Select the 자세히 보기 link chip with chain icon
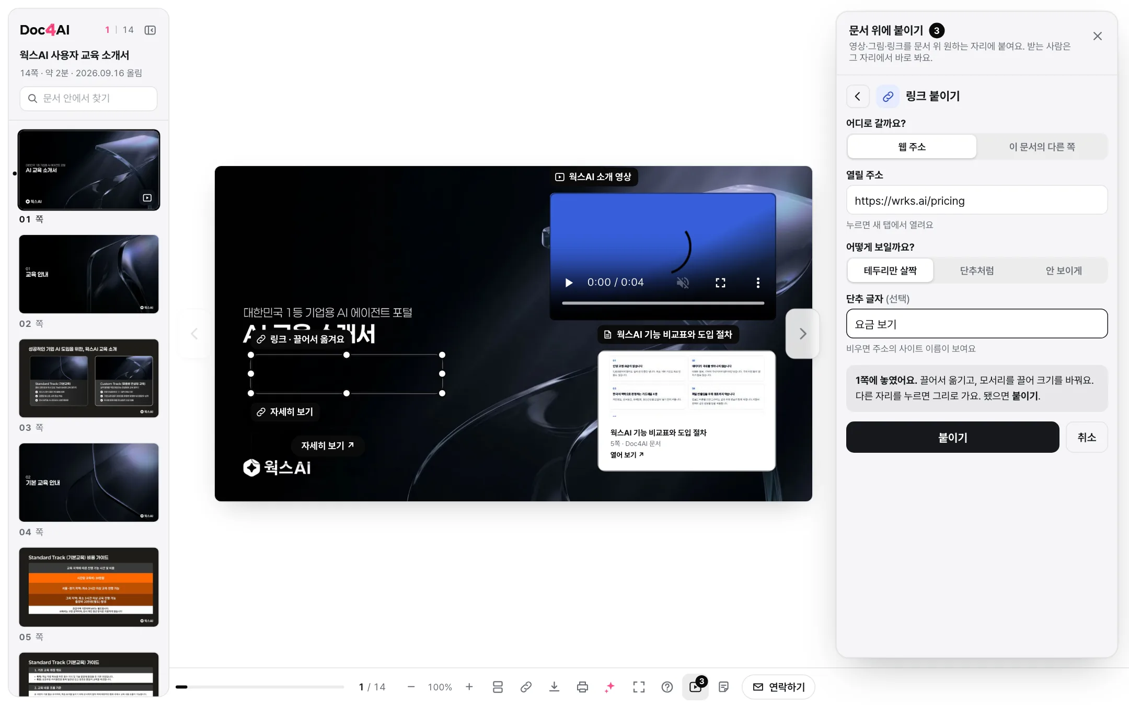This screenshot has width=1129, height=705. tap(285, 412)
